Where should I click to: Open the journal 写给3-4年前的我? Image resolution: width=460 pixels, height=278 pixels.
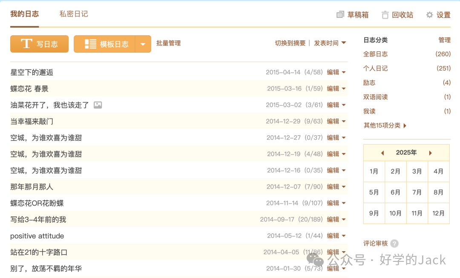click(38, 220)
